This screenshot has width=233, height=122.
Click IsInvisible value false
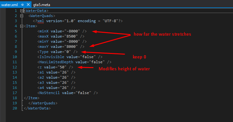pos(70,57)
